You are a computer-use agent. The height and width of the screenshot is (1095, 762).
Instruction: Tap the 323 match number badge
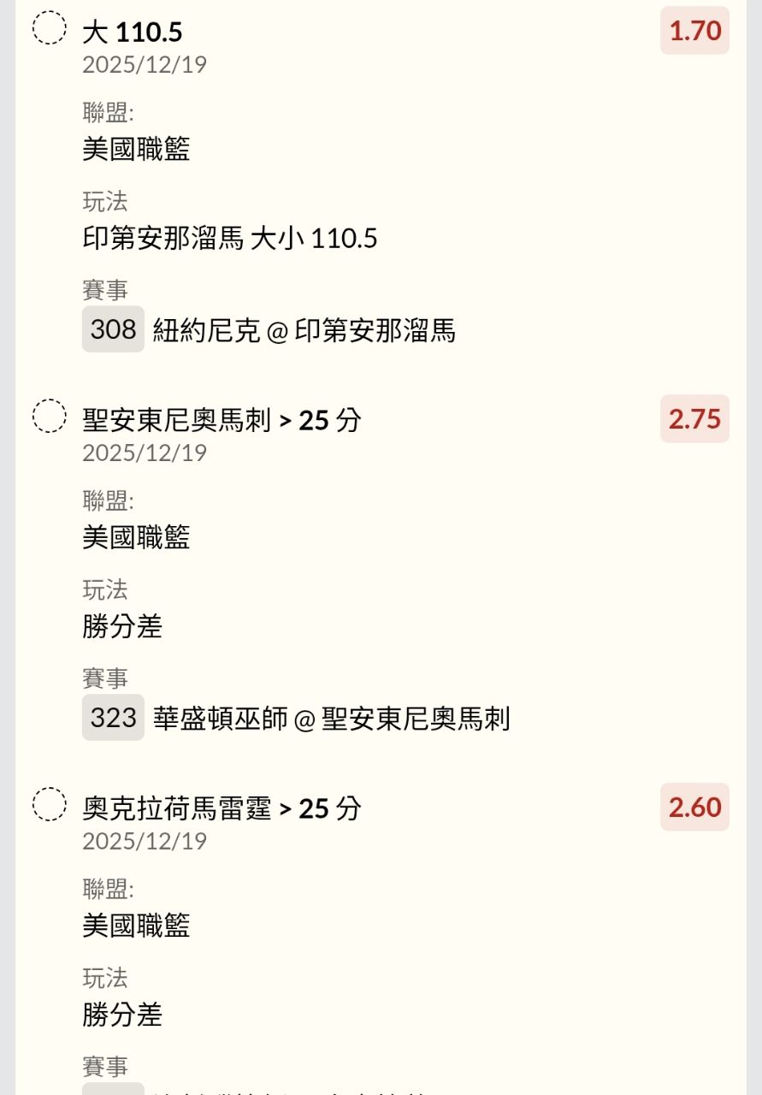pos(113,718)
